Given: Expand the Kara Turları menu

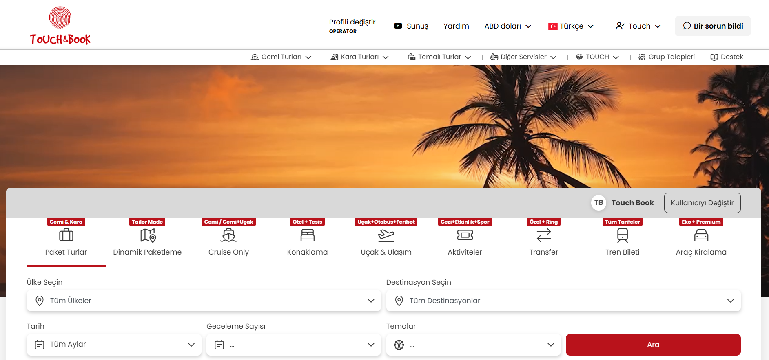Looking at the screenshot, I should pos(359,57).
